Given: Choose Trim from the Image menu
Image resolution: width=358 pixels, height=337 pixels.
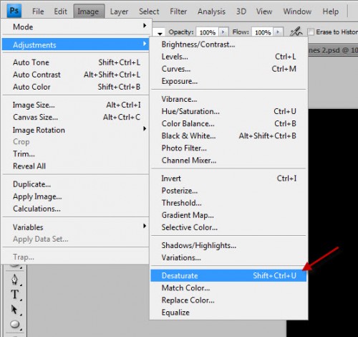Looking at the screenshot, I should click(x=75, y=153).
